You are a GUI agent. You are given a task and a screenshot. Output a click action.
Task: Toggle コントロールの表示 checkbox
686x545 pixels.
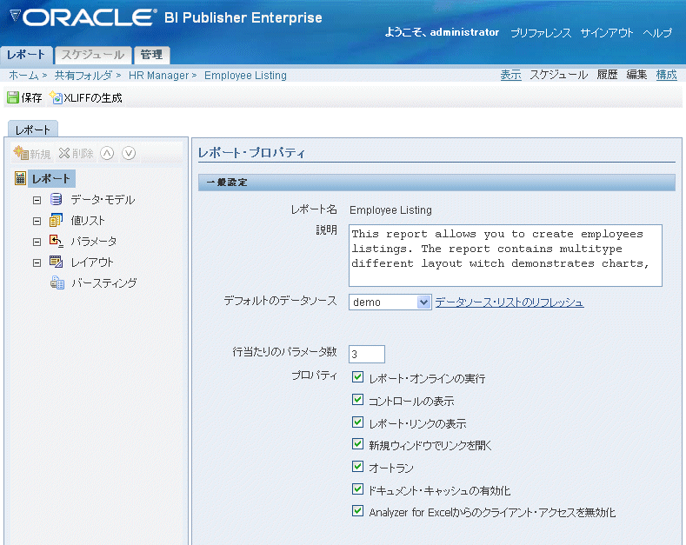click(x=357, y=400)
